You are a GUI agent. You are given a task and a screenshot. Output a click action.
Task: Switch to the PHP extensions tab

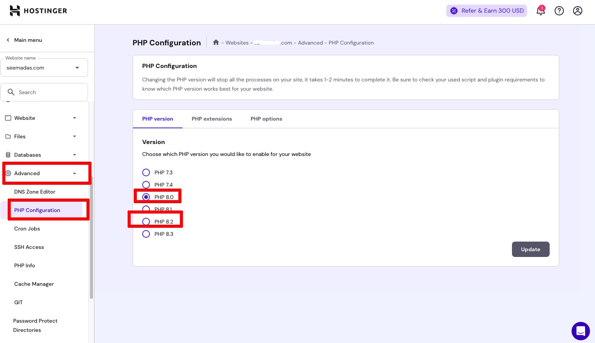[212, 119]
